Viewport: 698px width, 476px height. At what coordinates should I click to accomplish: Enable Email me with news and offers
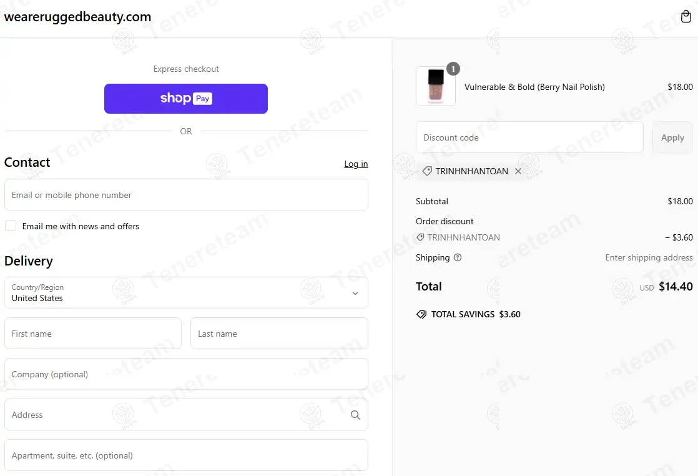point(11,226)
